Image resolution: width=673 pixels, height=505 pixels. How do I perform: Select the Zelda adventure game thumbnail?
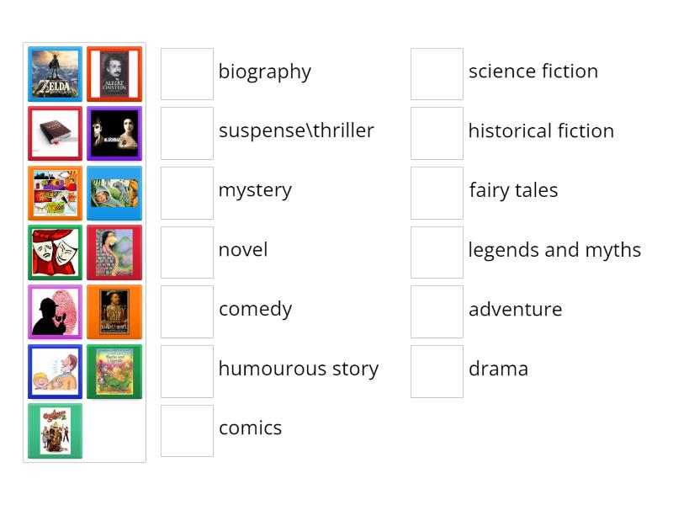[55, 73]
